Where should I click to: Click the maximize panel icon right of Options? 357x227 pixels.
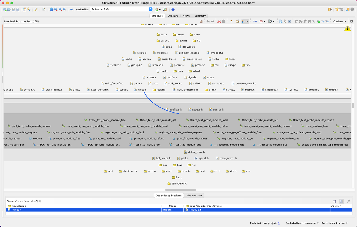pyautogui.click(x=351, y=21)
